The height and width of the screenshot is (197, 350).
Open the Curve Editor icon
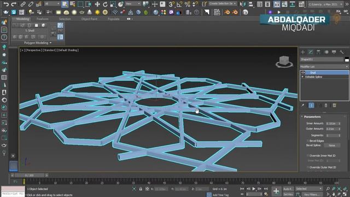tap(284, 4)
